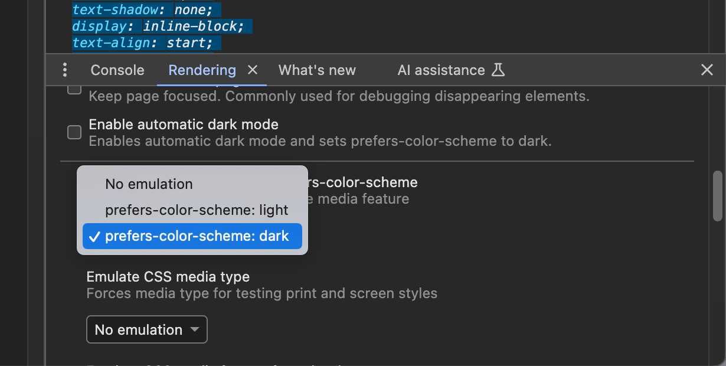
Task: Select prefers-color-scheme: light option
Action: (197, 210)
